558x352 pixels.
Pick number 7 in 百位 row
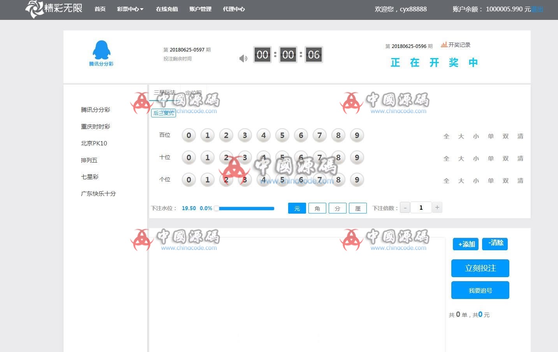point(320,135)
